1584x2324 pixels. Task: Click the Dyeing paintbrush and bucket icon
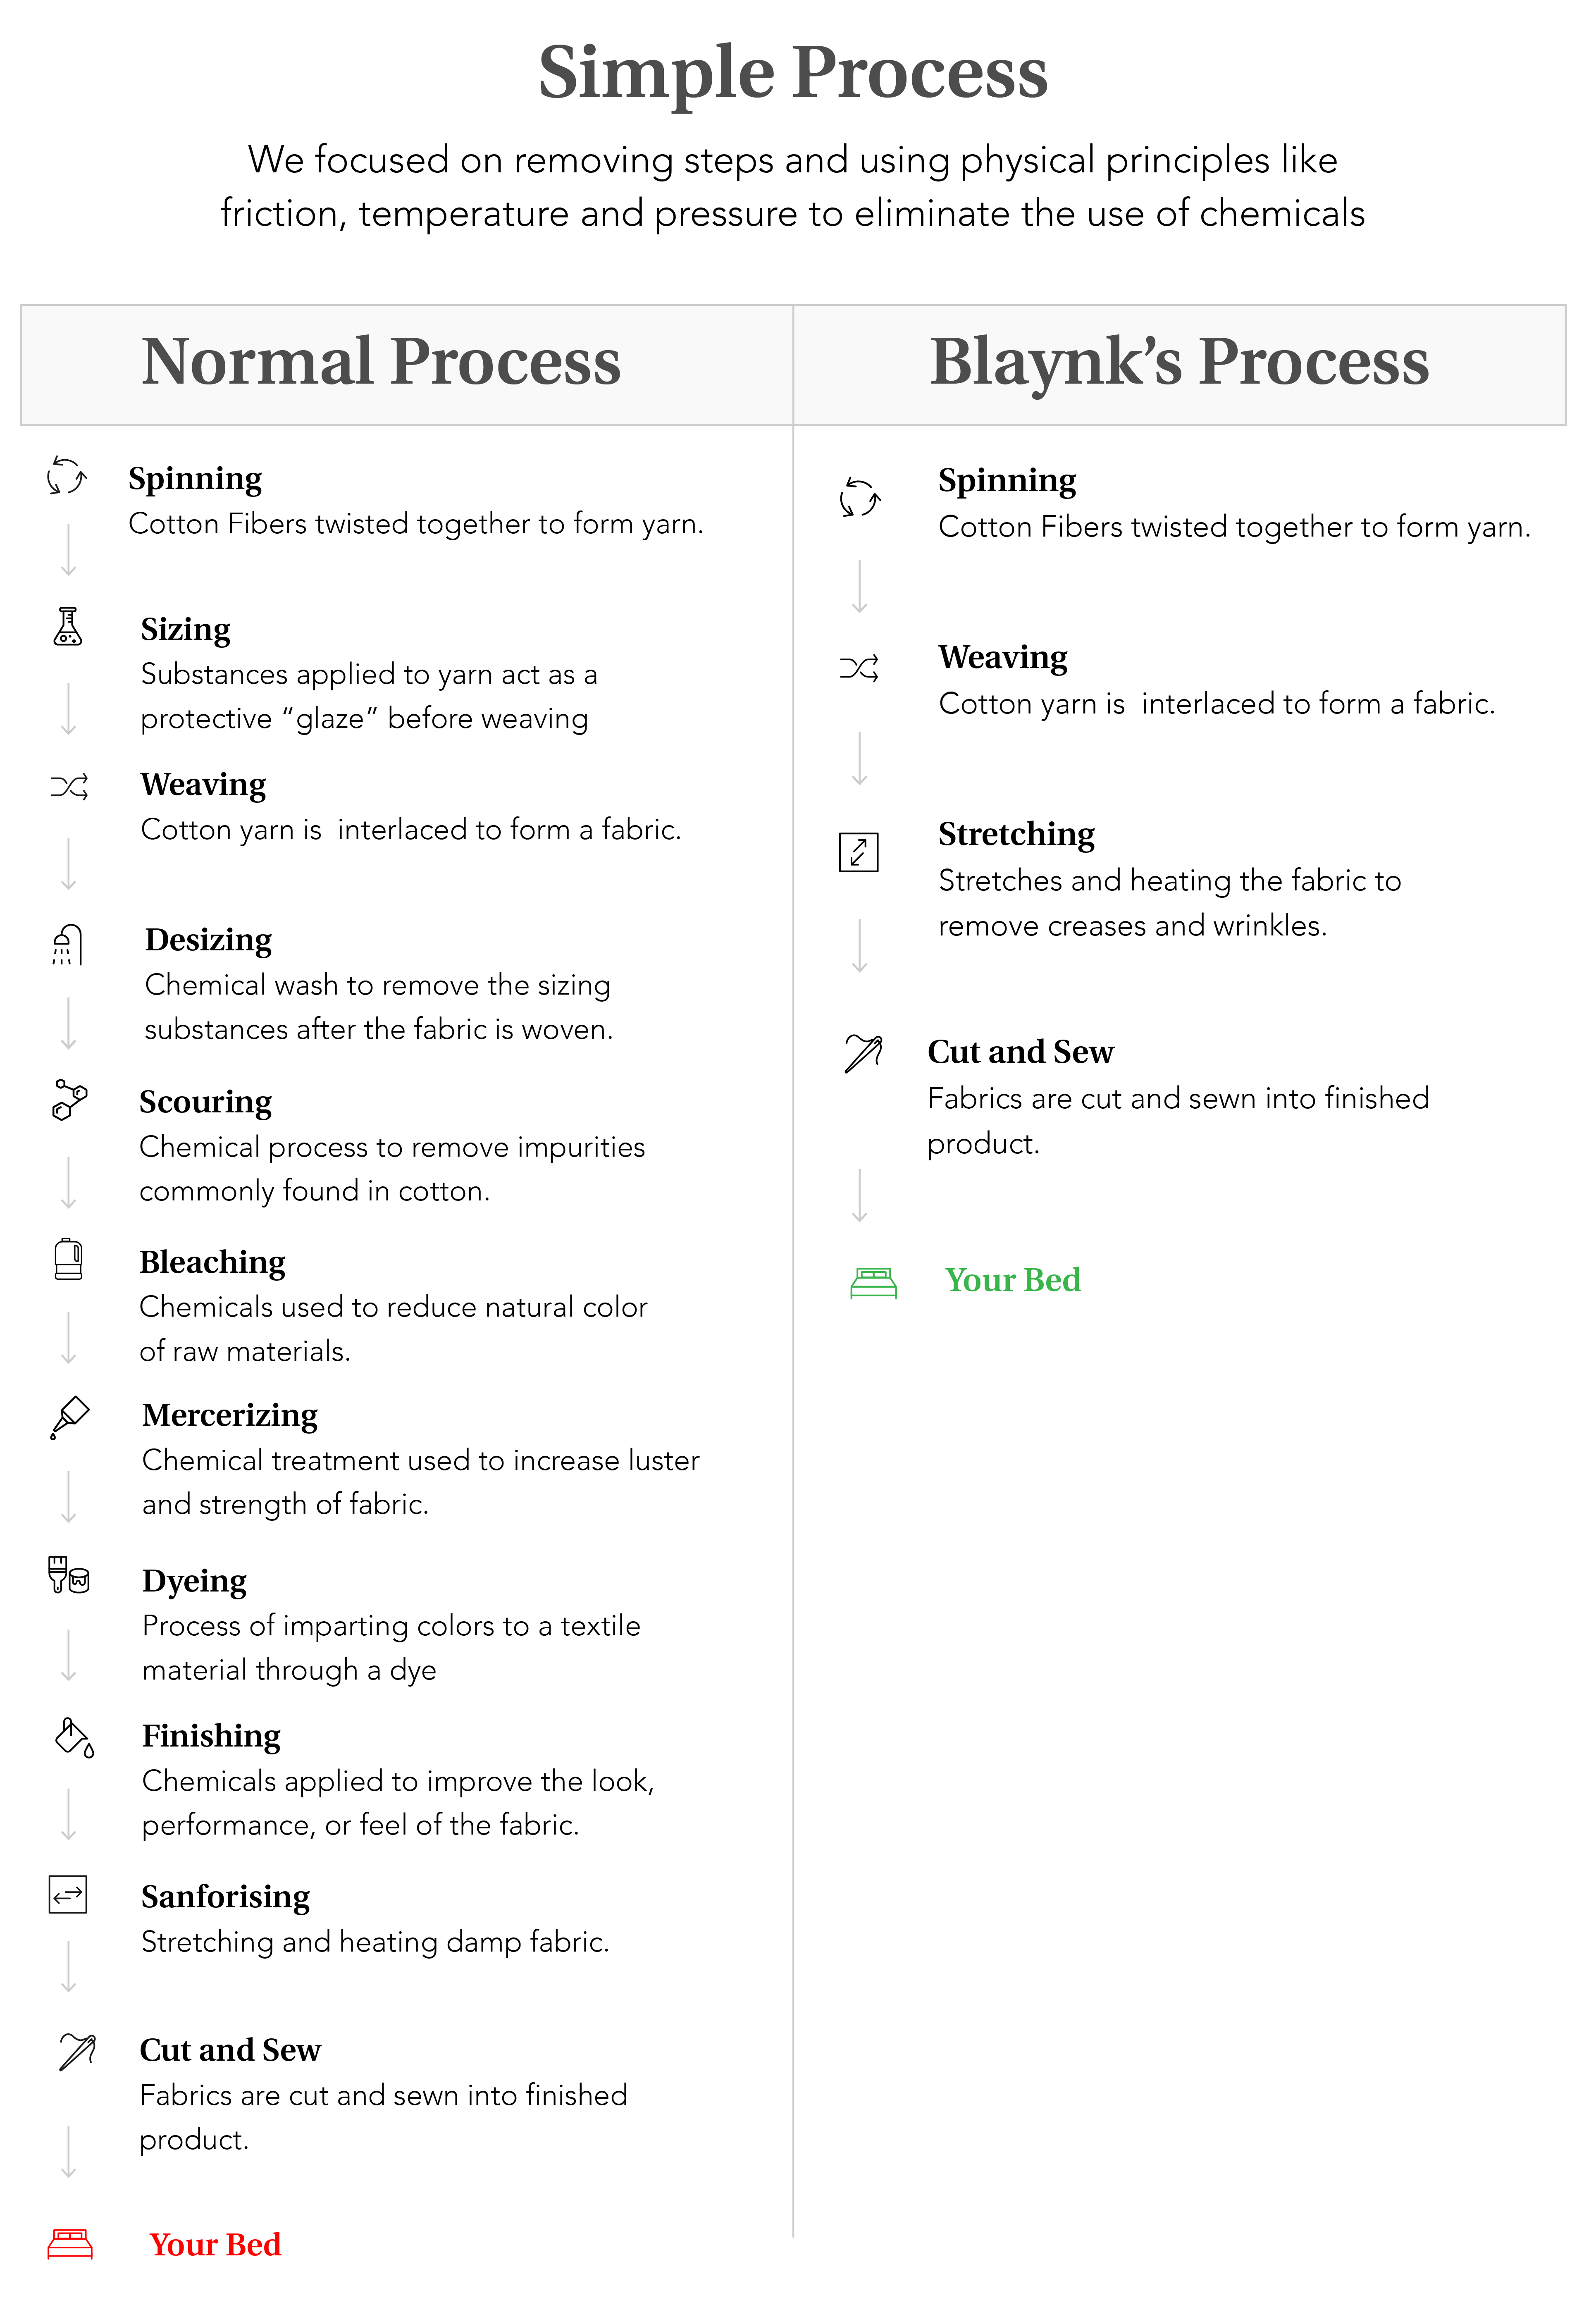69,1574
